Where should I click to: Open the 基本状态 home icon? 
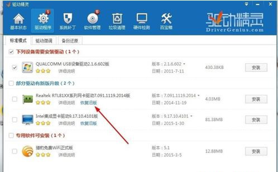[18, 19]
